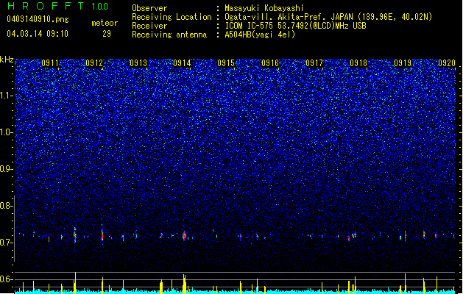The width and height of the screenshot is (463, 294).
Task: Click the 0914 time marker
Action: pos(182,63)
